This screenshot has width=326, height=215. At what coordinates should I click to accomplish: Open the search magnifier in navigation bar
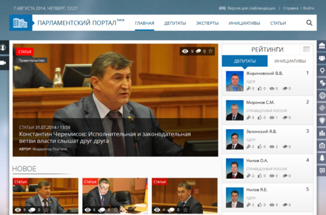pyautogui.click(x=309, y=23)
